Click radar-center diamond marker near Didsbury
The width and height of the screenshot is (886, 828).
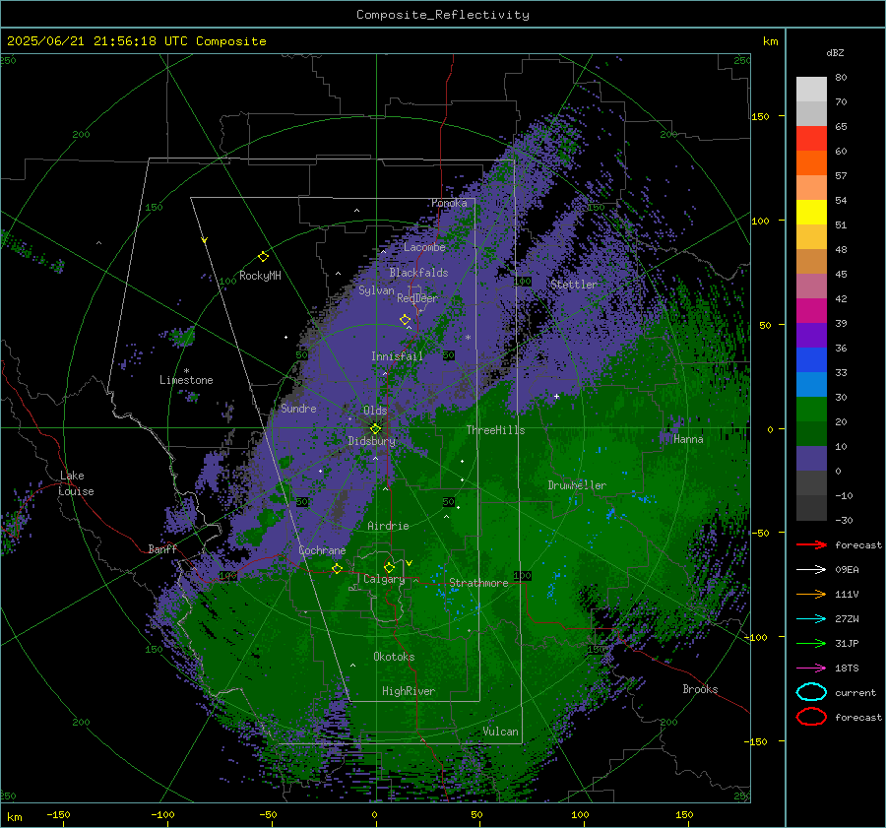(x=375, y=429)
